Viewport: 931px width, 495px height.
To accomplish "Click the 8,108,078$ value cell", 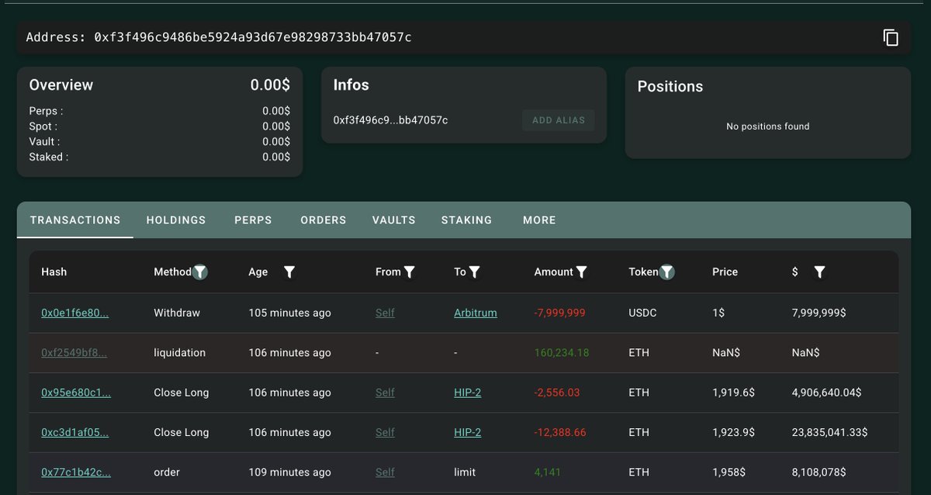I will click(819, 472).
